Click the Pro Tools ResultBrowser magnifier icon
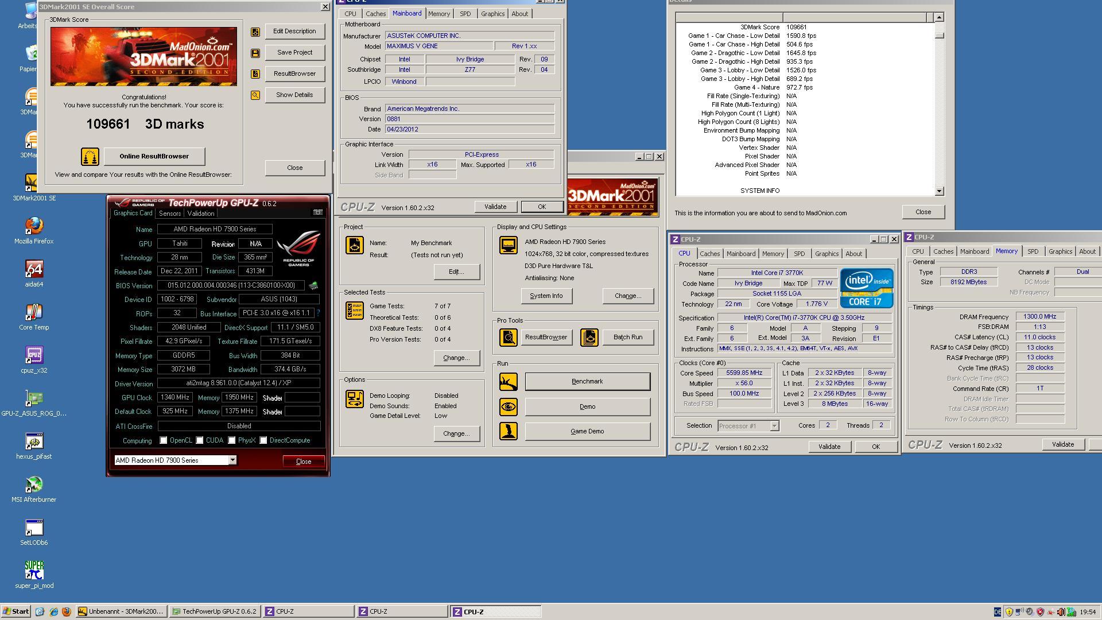 pos(508,337)
